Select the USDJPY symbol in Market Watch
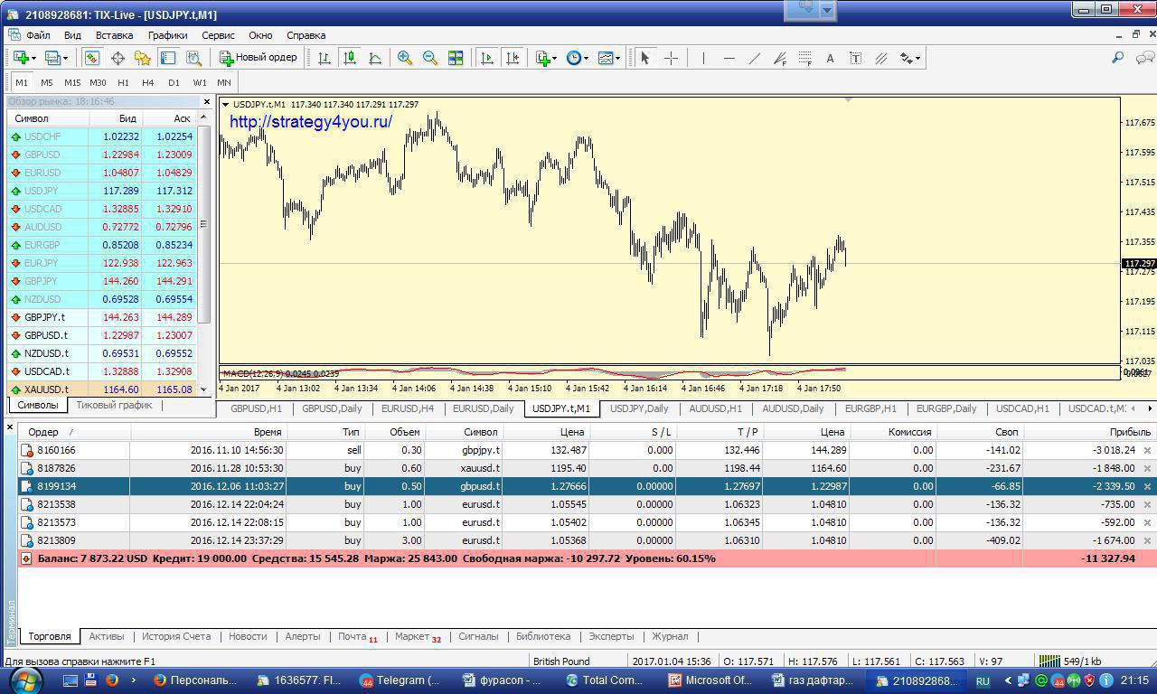1157x694 pixels. tap(102, 191)
